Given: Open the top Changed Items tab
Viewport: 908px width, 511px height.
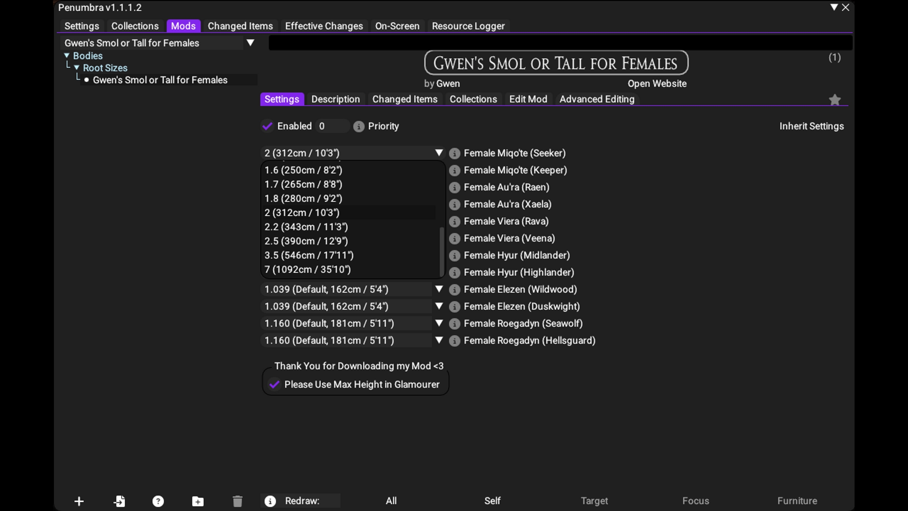Looking at the screenshot, I should tap(240, 26).
